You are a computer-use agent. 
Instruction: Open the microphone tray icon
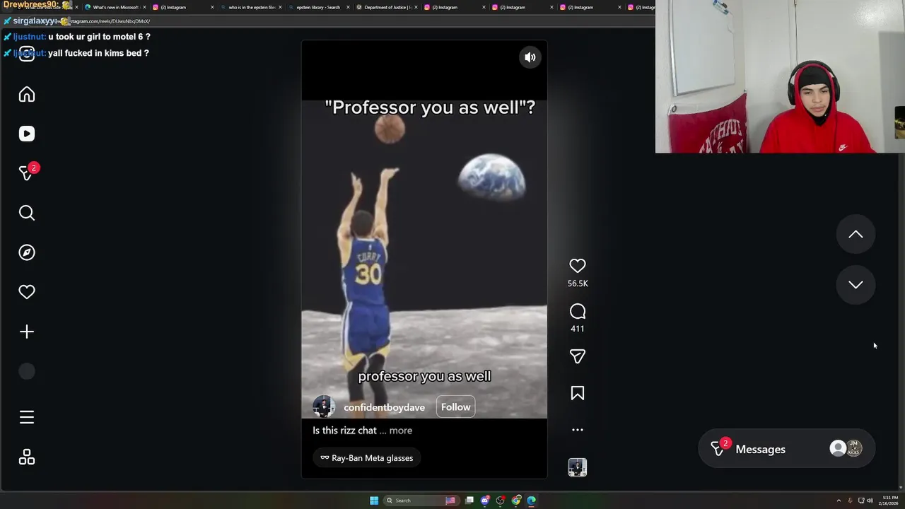[x=850, y=501]
